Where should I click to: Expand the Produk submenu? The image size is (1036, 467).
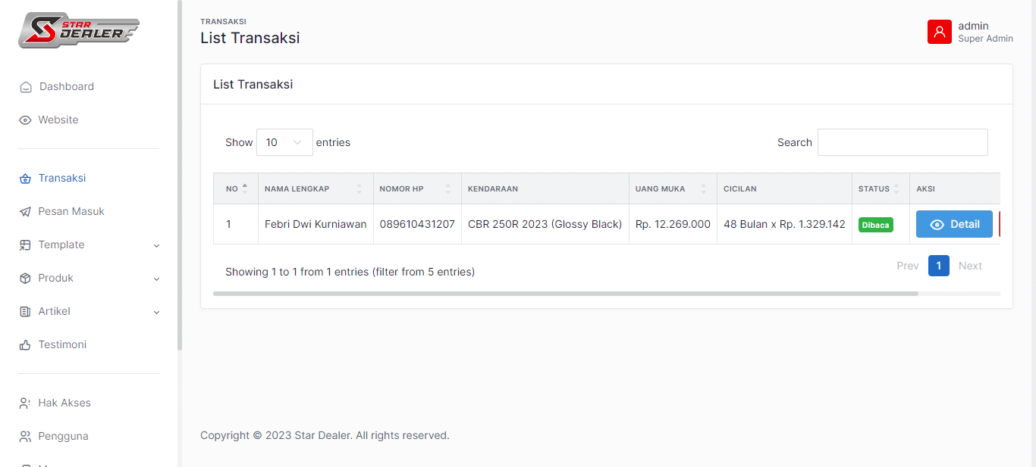pos(156,279)
